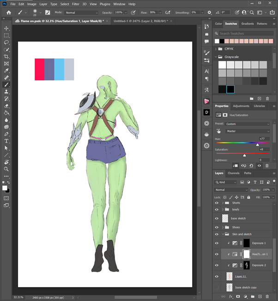Pick the Eyedropper tool
This screenshot has width=278, height=301.
pyautogui.click(x=6, y=71)
